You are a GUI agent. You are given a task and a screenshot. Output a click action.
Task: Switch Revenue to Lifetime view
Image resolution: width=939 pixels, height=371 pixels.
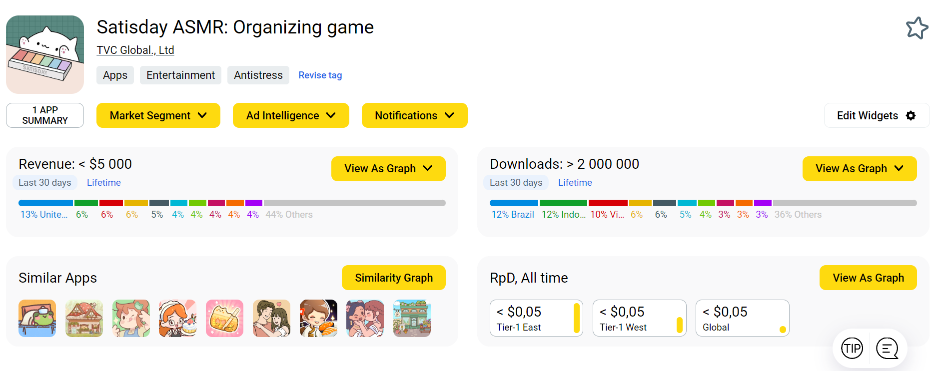click(104, 183)
